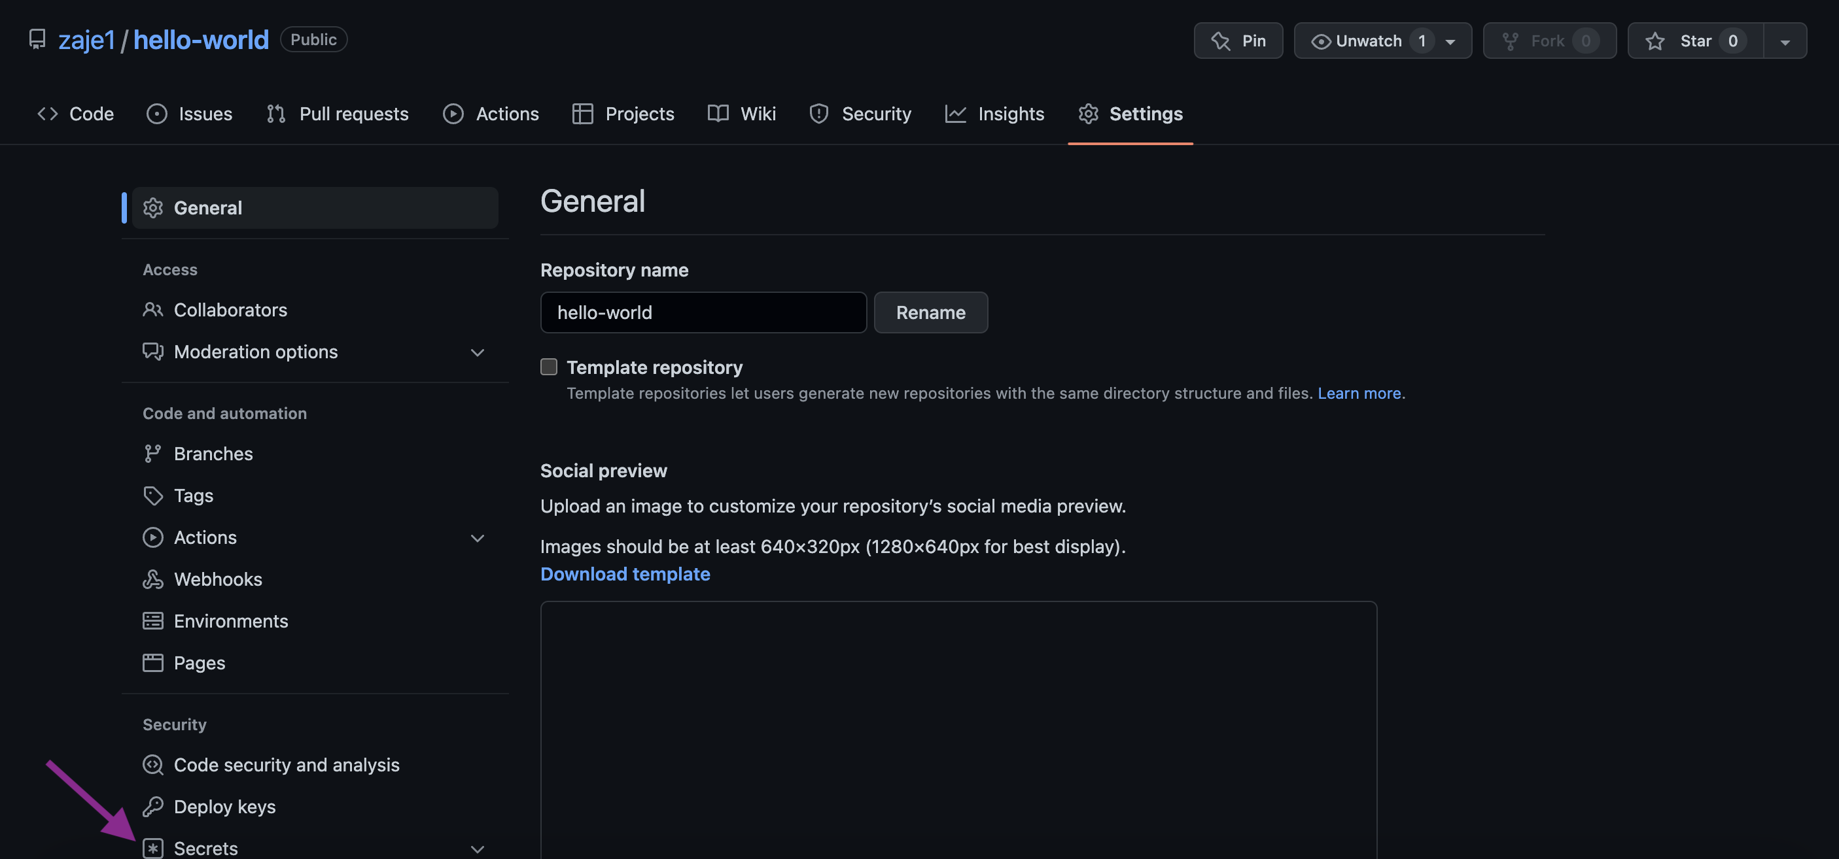Click the Code tab angle-brackets icon
This screenshot has width=1839, height=859.
pyautogui.click(x=48, y=114)
